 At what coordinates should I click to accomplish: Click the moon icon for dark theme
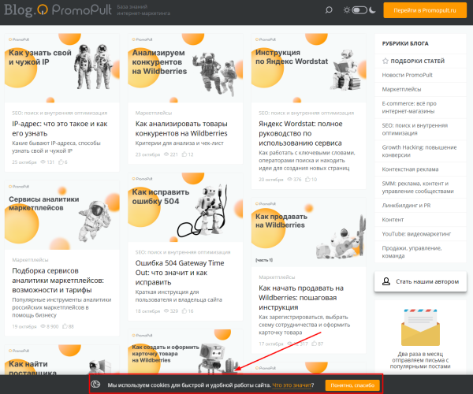[x=374, y=10]
